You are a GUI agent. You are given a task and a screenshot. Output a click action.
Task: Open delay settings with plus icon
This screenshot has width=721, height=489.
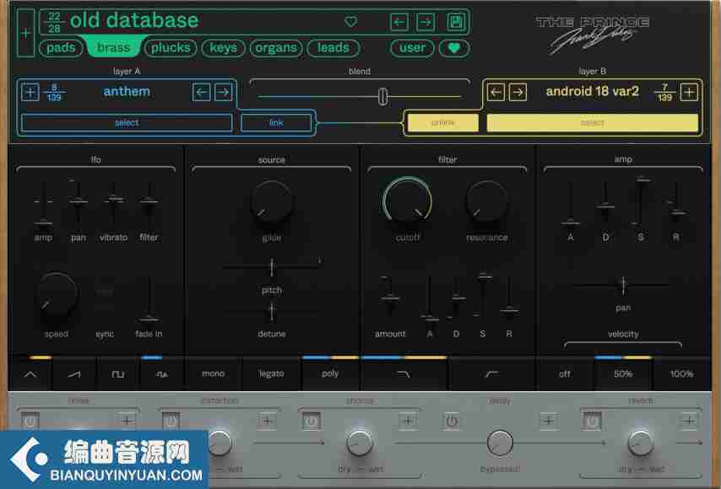(549, 421)
